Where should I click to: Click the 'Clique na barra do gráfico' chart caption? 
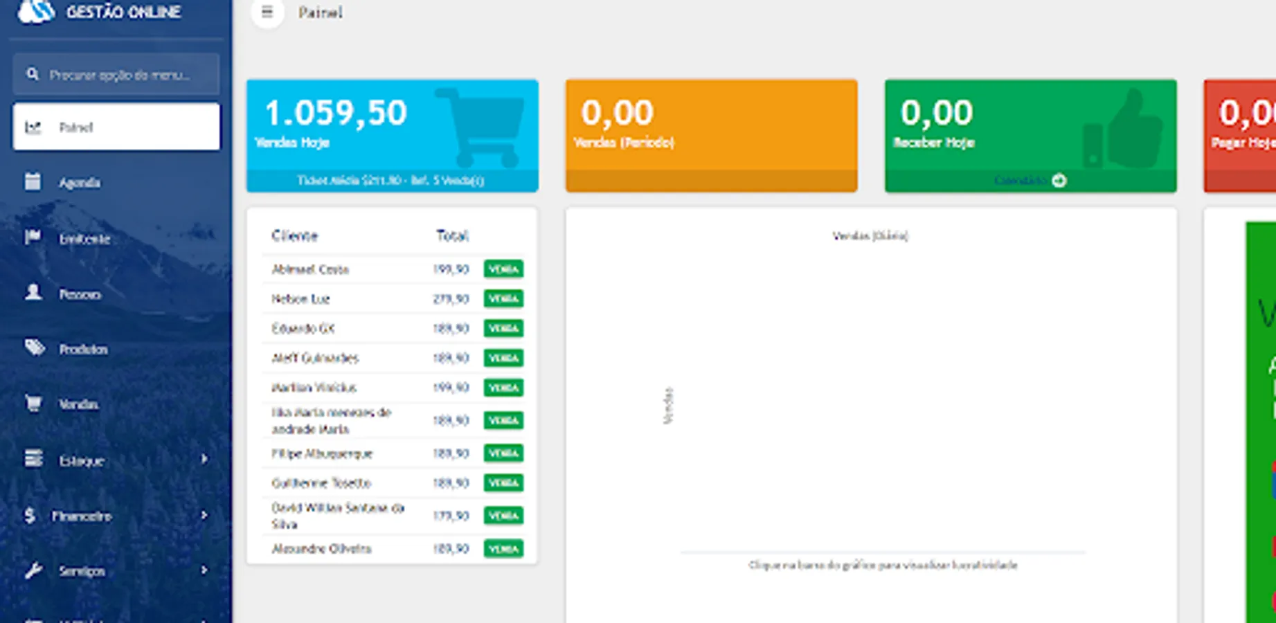(883, 566)
